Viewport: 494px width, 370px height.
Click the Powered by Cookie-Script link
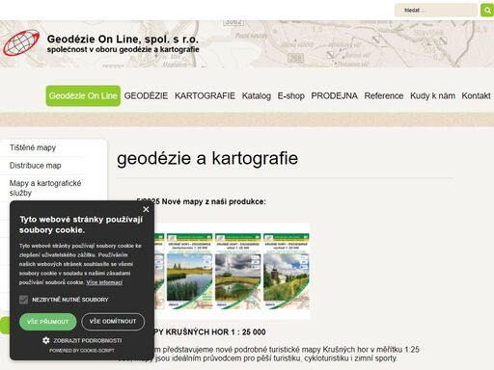[x=82, y=351]
